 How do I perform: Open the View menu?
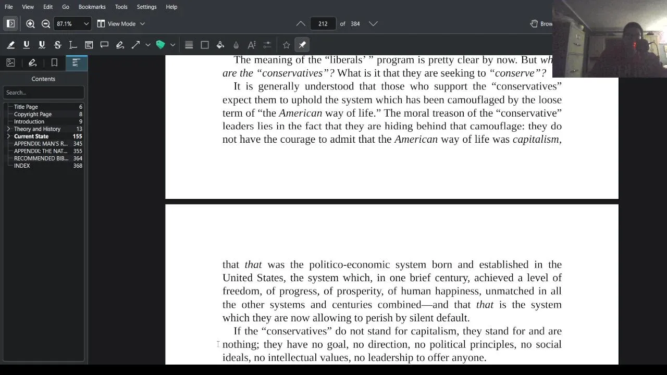tap(28, 7)
